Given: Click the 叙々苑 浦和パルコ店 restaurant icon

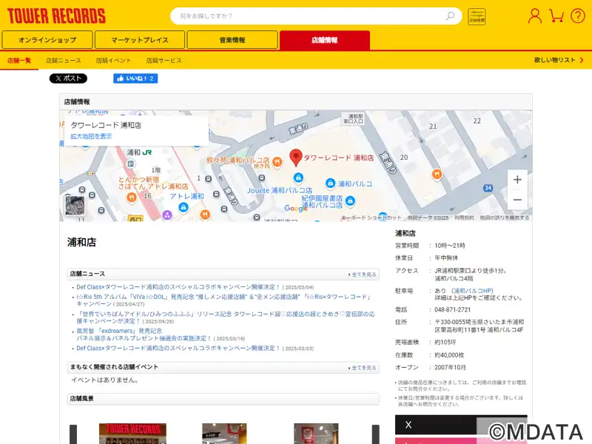Looking at the screenshot, I should click(277, 161).
